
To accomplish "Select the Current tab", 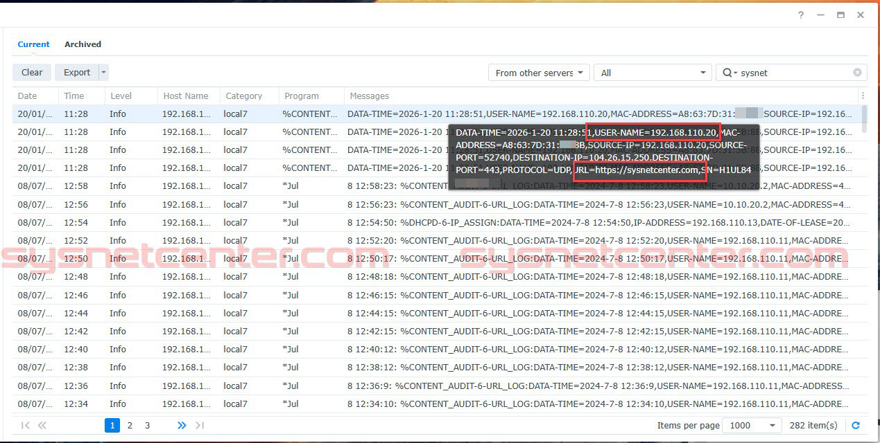I will click(x=33, y=44).
